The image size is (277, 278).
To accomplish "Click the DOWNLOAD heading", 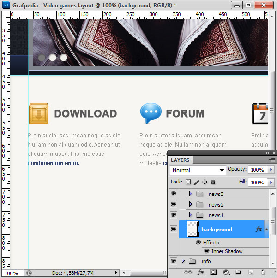I will tap(85, 114).
